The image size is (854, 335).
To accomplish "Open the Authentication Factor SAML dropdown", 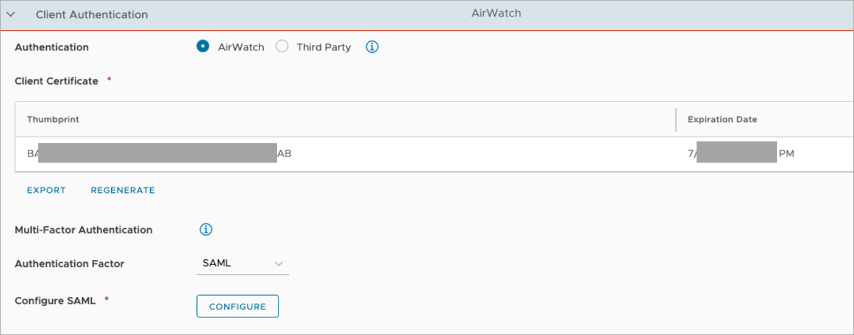I will click(x=243, y=263).
